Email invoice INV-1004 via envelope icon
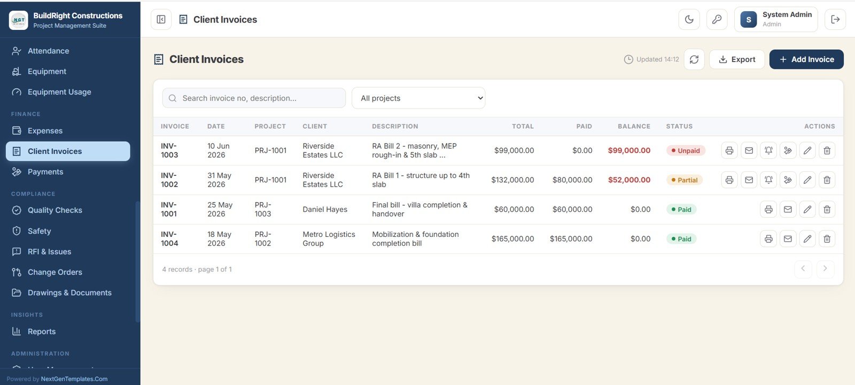855x385 pixels. 788,239
